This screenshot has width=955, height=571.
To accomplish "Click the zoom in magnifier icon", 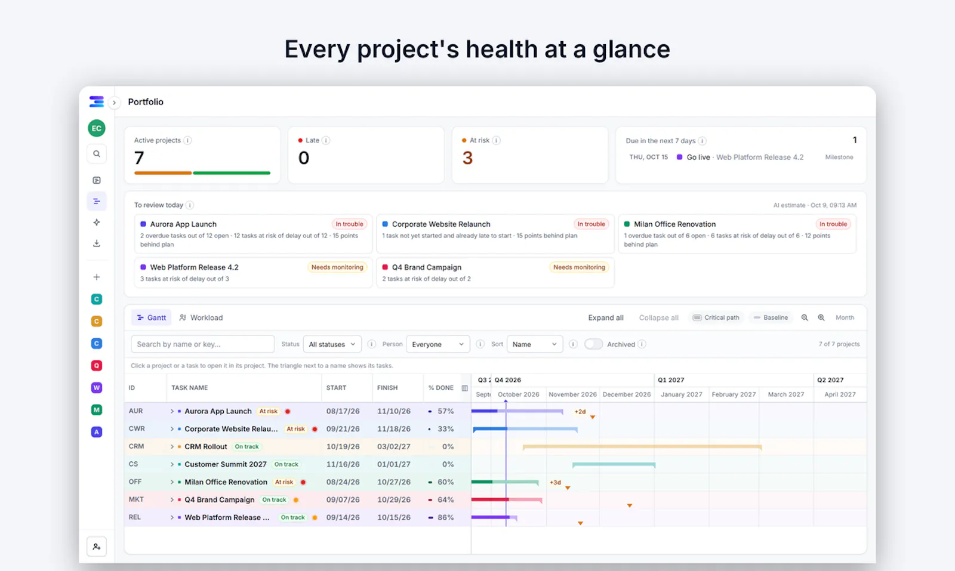I will (x=821, y=318).
